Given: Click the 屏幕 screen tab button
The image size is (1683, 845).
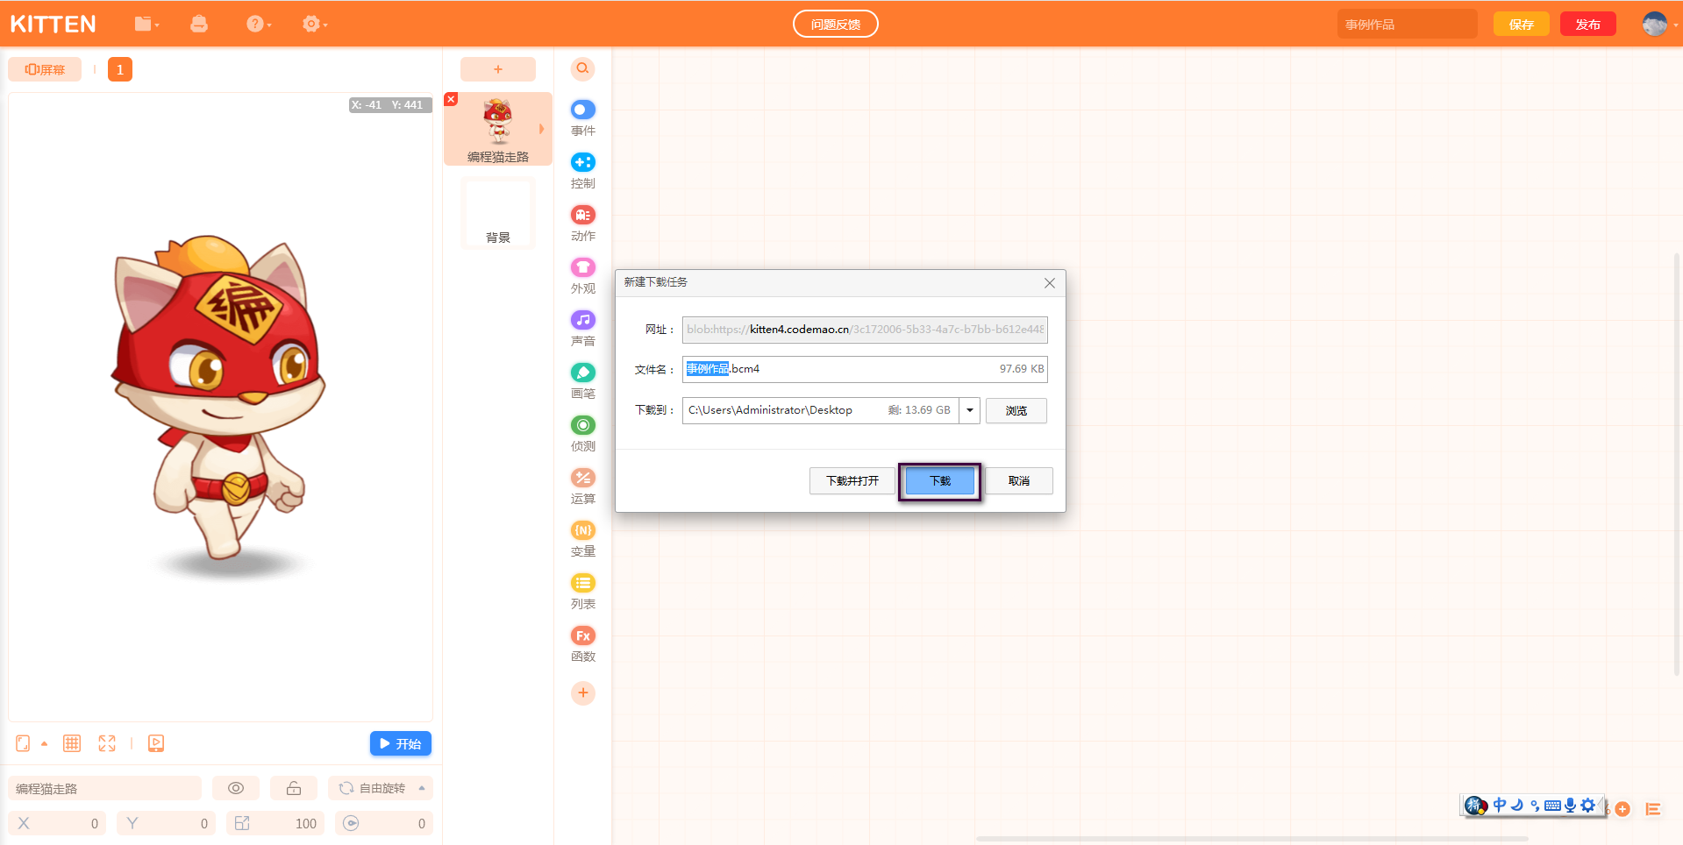Looking at the screenshot, I should point(45,69).
